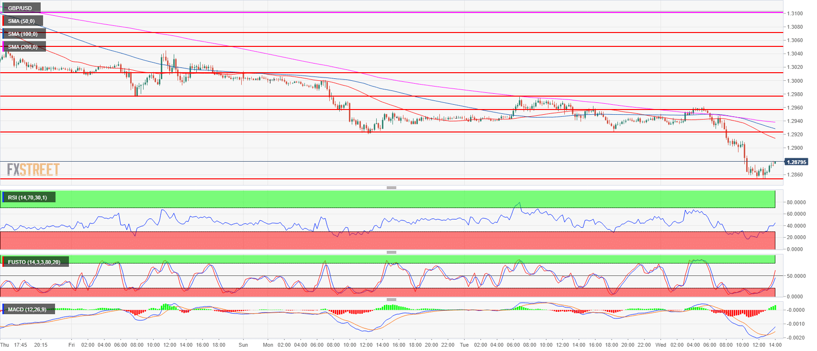The height and width of the screenshot is (351, 817).
Task: Click the 1.2940 price axis value
Action: click(x=795, y=121)
